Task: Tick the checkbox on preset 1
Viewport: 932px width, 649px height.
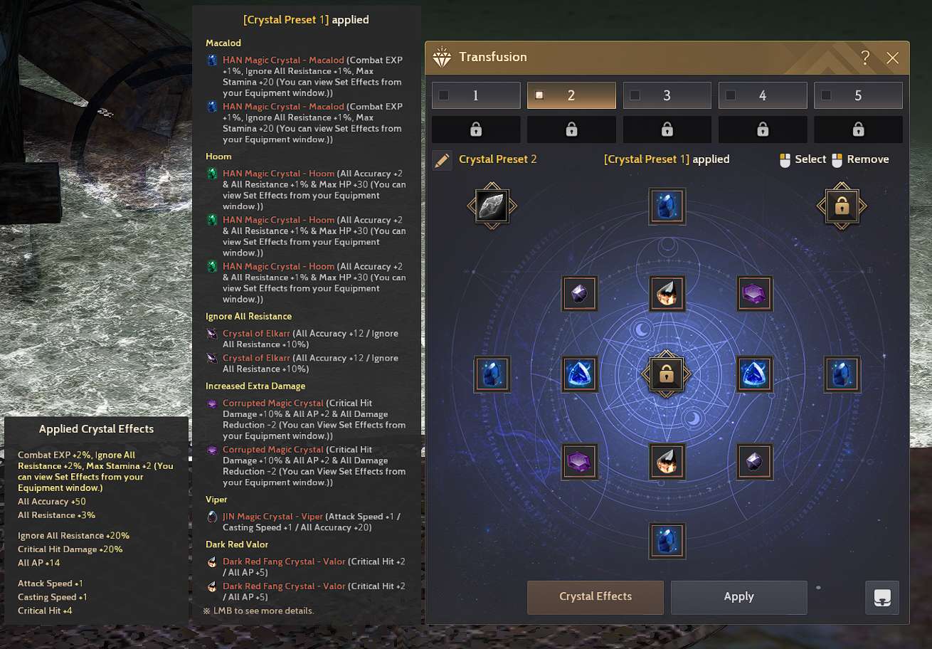Action: click(x=444, y=95)
